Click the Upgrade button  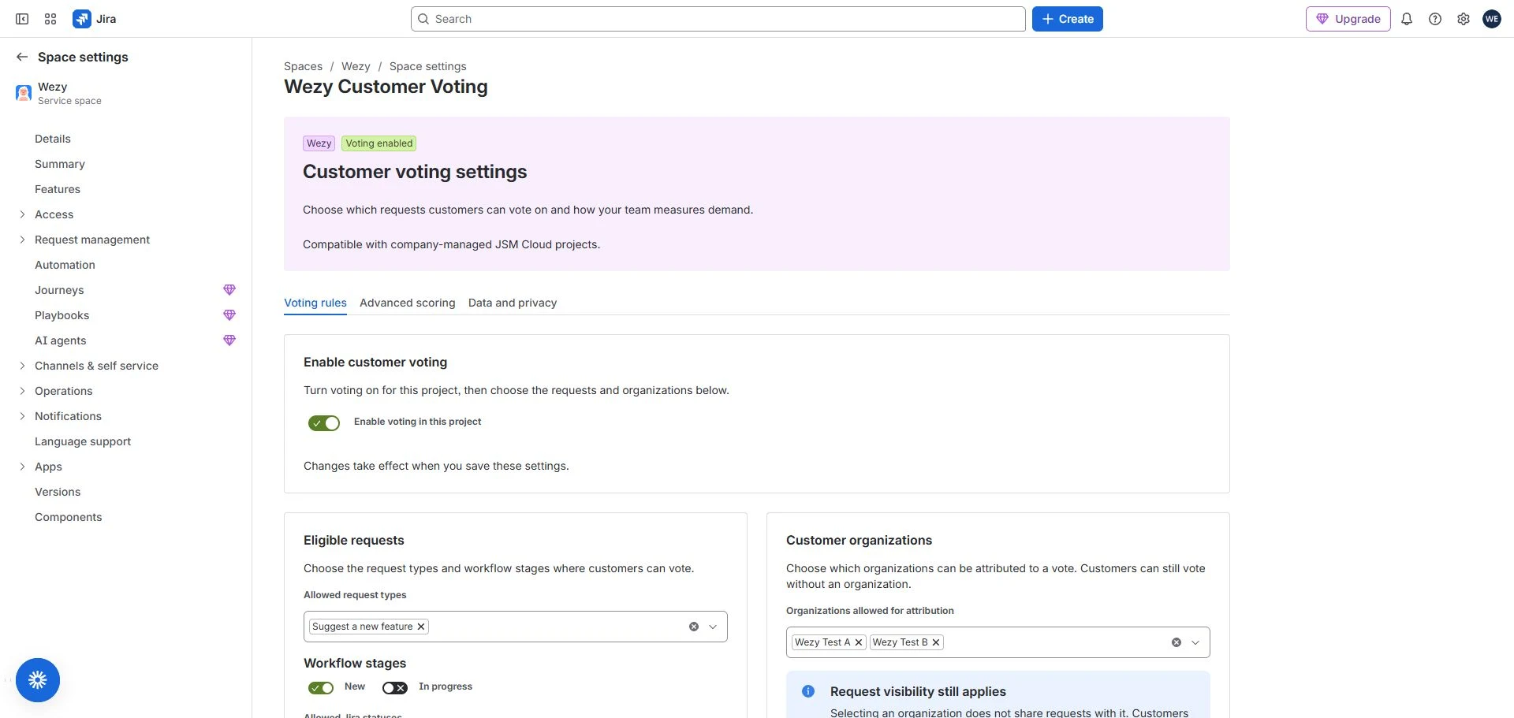coord(1348,19)
